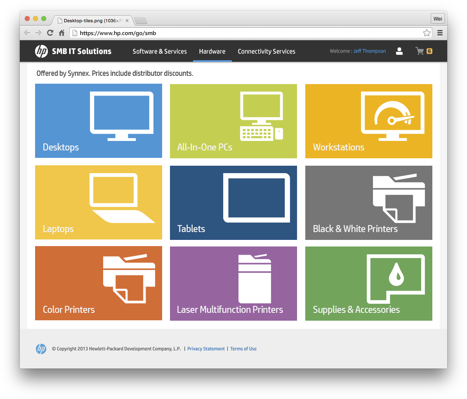Select the Hardware navigation tab
The image size is (467, 399).
[212, 51]
